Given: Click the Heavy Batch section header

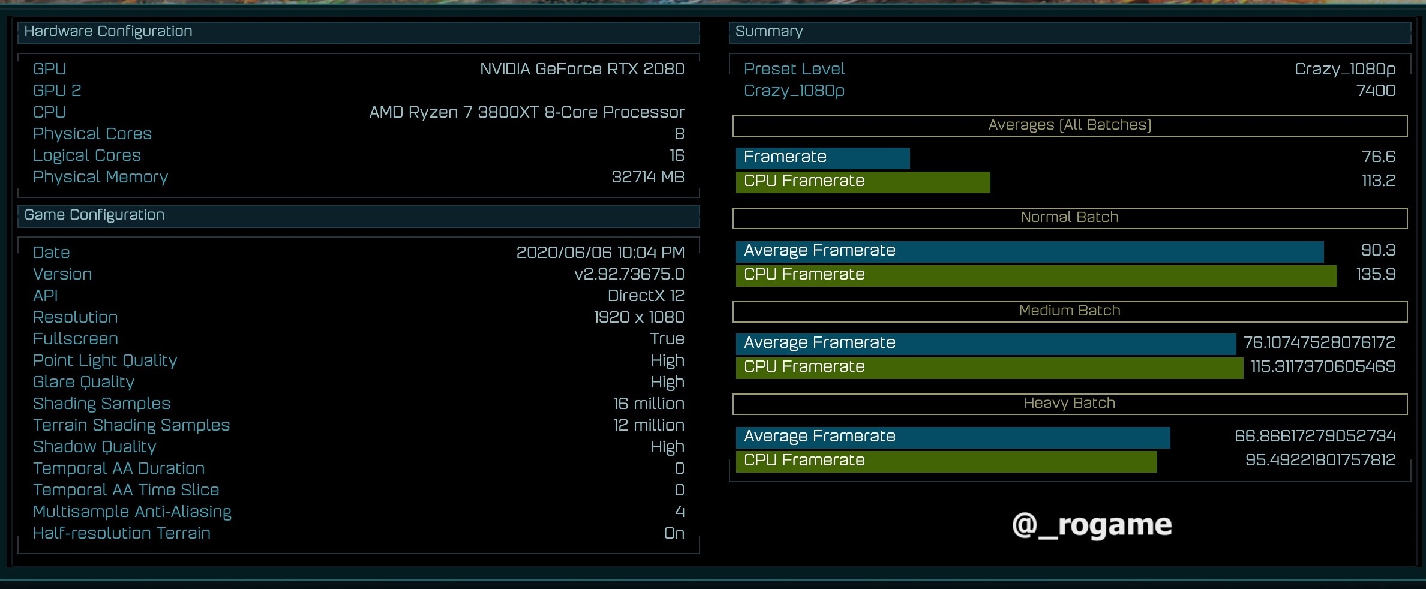Looking at the screenshot, I should coord(1069,404).
